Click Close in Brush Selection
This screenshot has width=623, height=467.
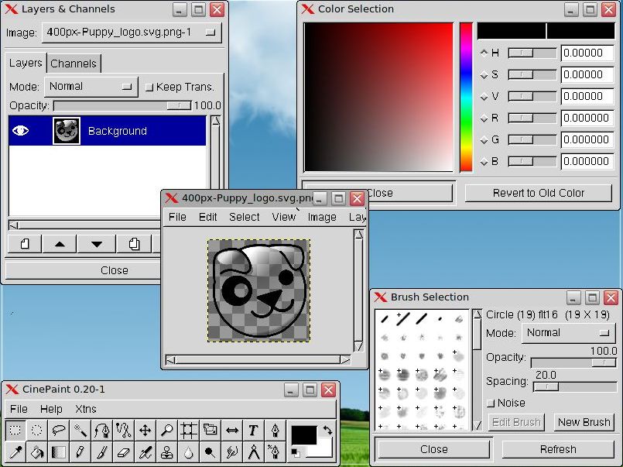click(434, 449)
